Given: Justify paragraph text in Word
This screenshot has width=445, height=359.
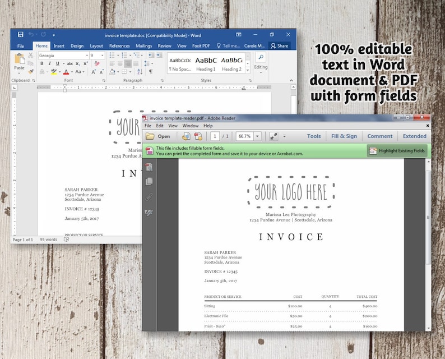Looking at the screenshot, I should click(x=136, y=63).
